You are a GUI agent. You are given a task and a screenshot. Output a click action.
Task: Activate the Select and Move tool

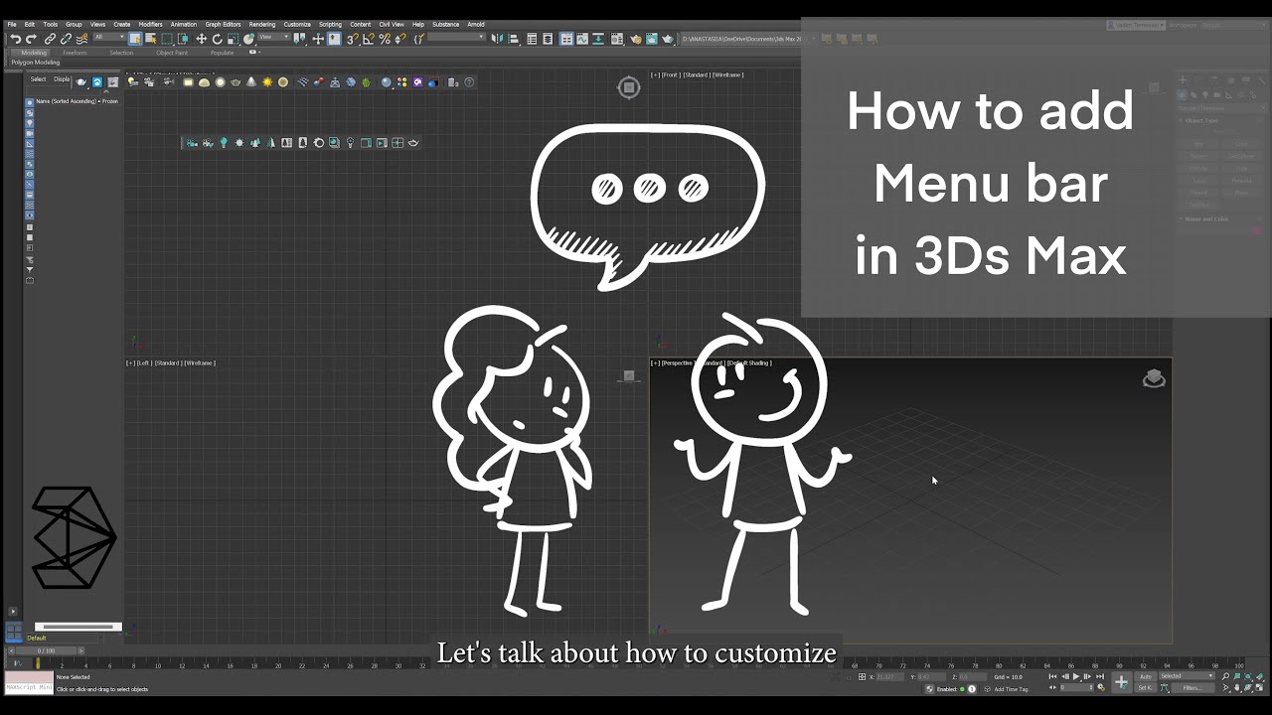pyautogui.click(x=202, y=39)
